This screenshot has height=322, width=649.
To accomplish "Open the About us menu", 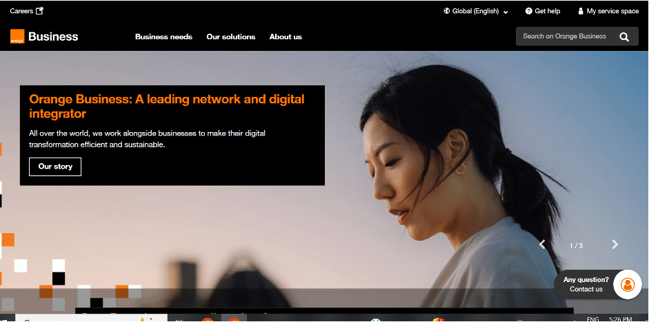I will (286, 36).
